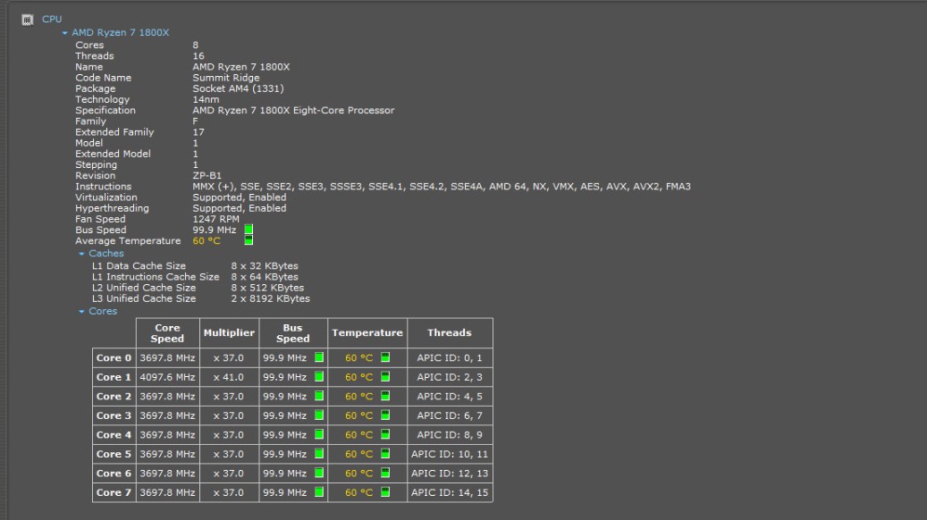The image size is (927, 520).
Task: Click the APIC ID: 10, 11 cell
Action: point(450,455)
